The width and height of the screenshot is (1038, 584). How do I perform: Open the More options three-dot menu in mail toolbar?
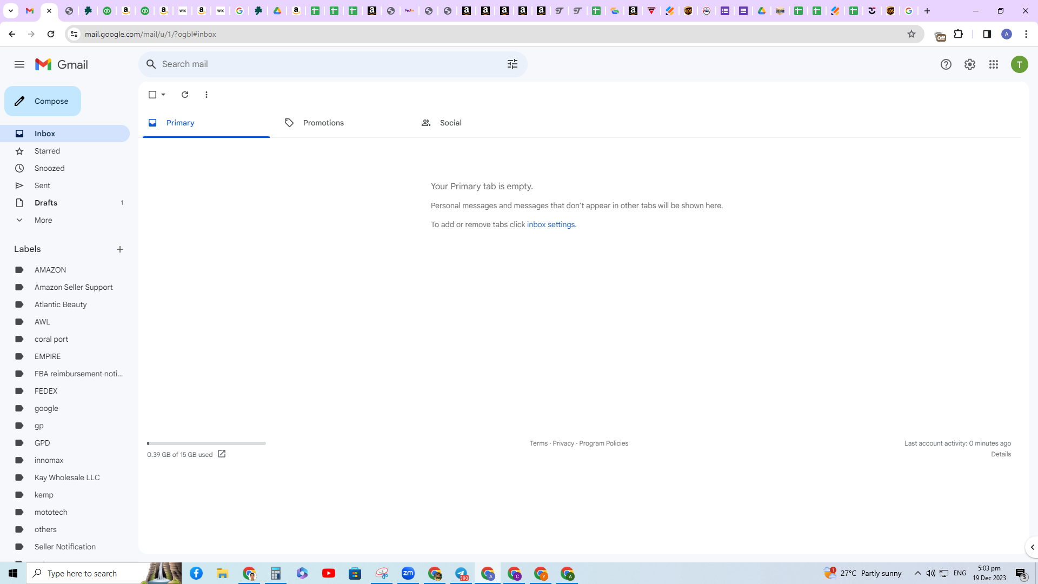207,95
